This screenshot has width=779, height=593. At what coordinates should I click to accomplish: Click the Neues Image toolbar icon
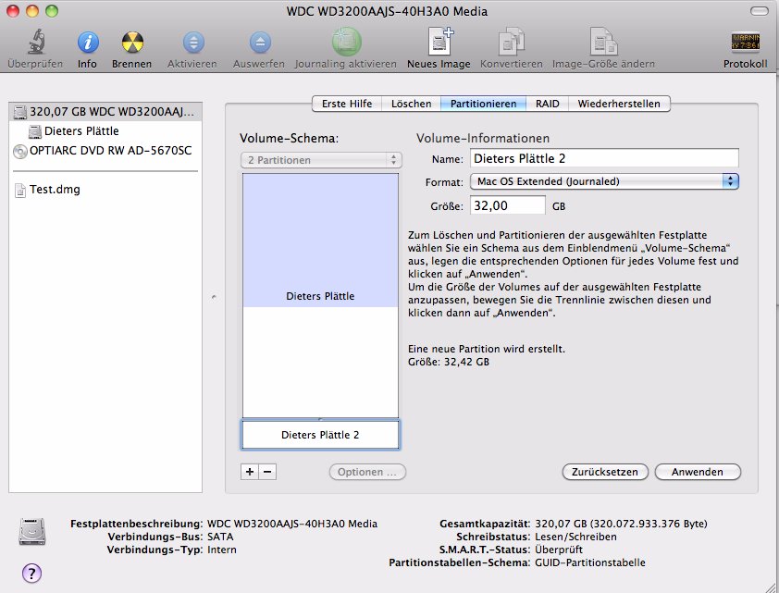point(439,43)
